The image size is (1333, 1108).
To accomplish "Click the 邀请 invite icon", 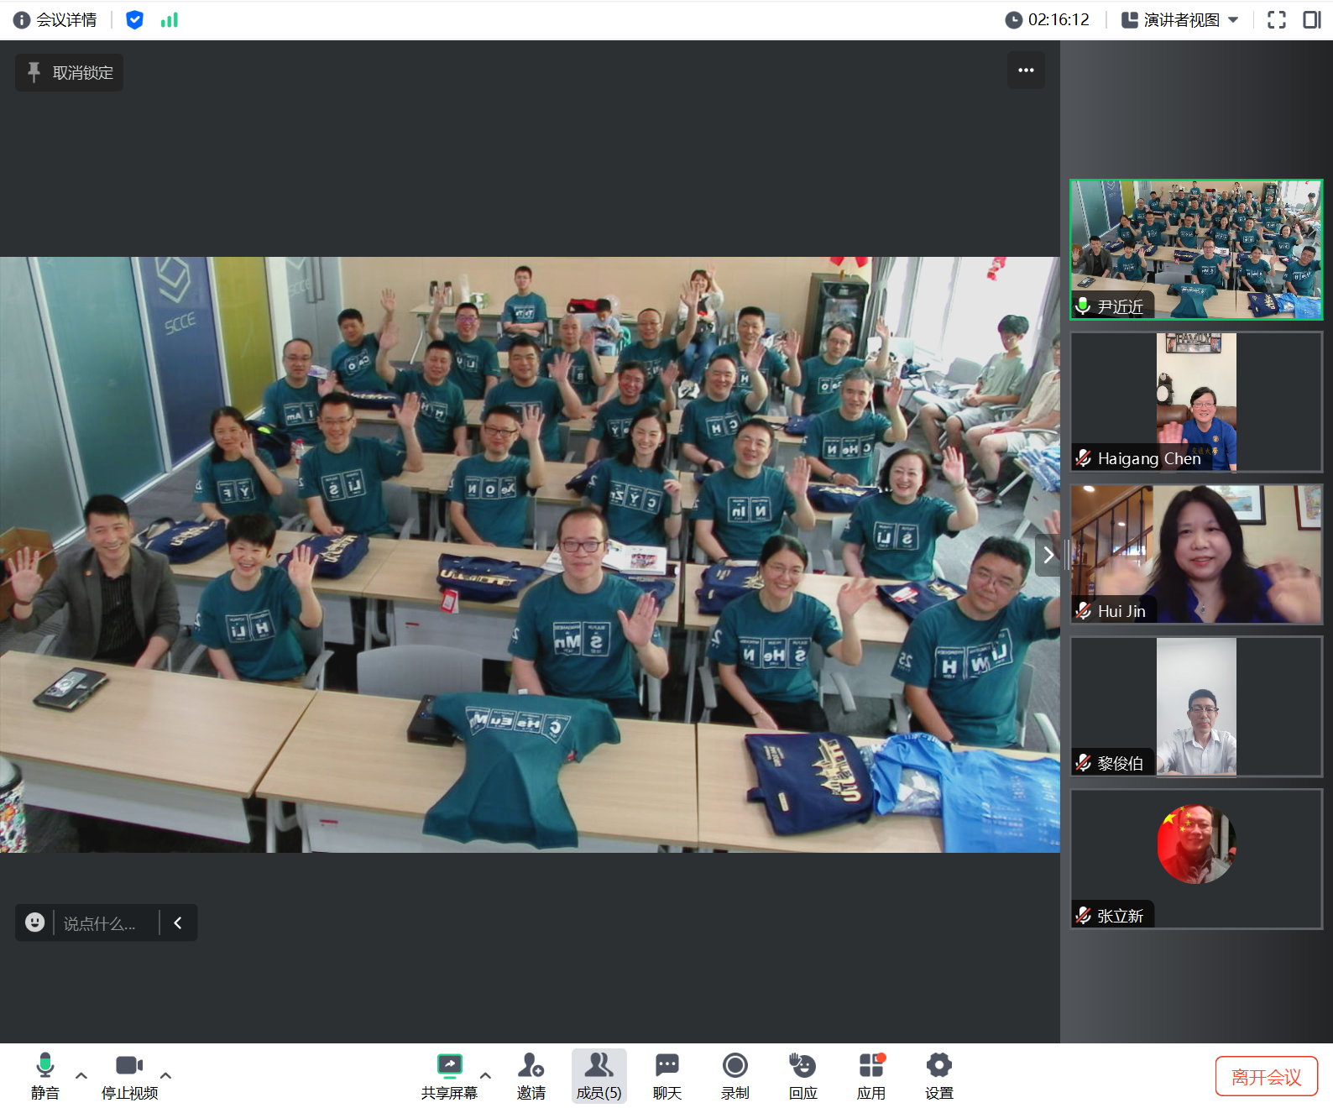I will pos(531,1075).
